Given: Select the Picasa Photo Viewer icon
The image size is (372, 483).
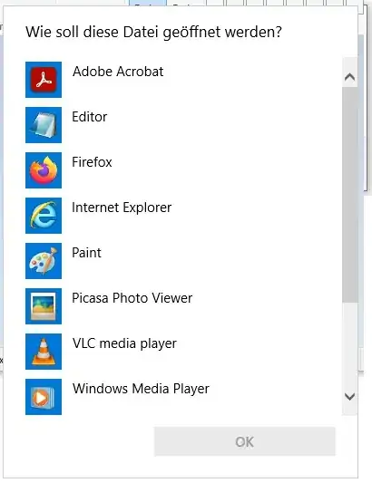Looking at the screenshot, I should pos(44,306).
